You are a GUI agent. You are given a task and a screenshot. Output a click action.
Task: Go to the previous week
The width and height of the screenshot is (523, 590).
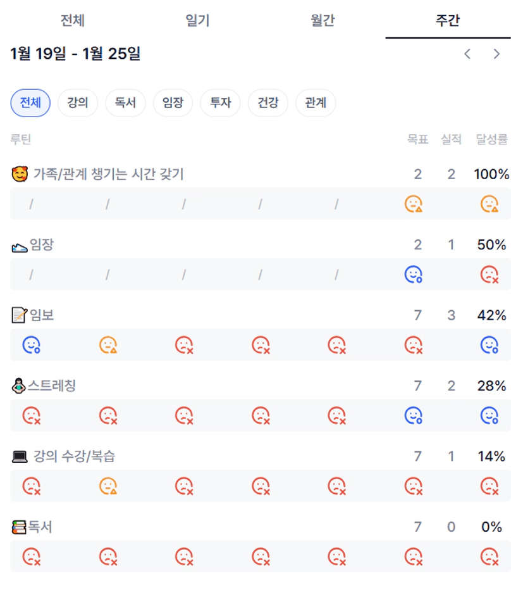[467, 54]
